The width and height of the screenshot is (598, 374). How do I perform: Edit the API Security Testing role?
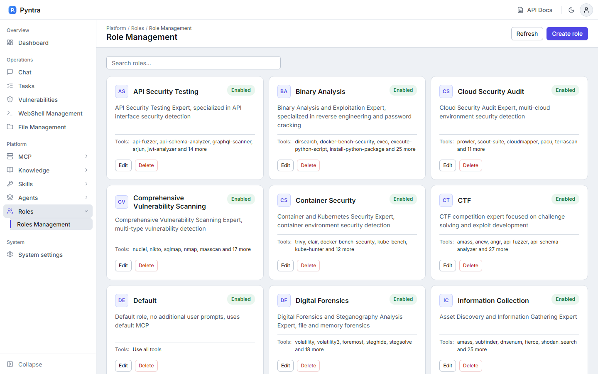(123, 165)
